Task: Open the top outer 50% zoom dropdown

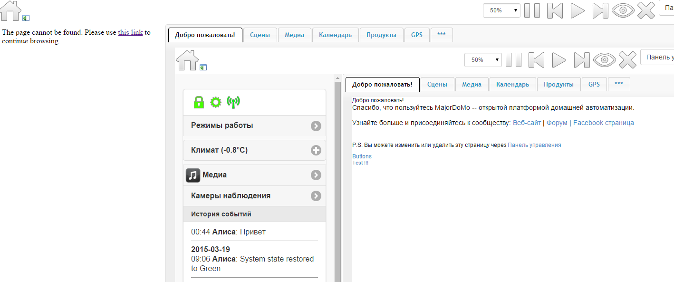Action: coord(501,10)
